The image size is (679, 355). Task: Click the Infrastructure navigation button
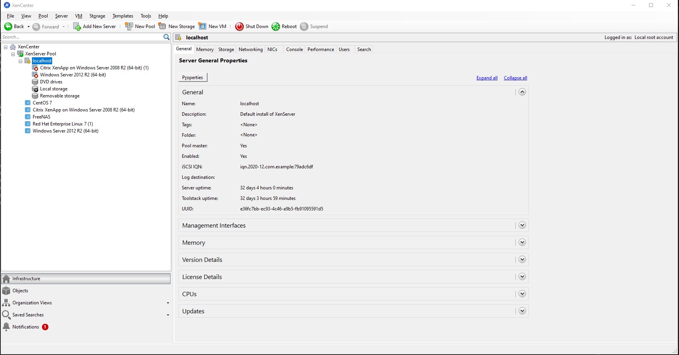tap(86, 279)
